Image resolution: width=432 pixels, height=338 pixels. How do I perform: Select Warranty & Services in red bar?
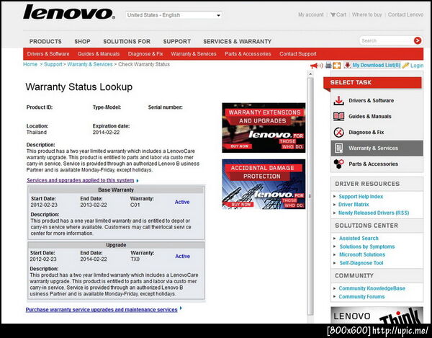(x=194, y=54)
